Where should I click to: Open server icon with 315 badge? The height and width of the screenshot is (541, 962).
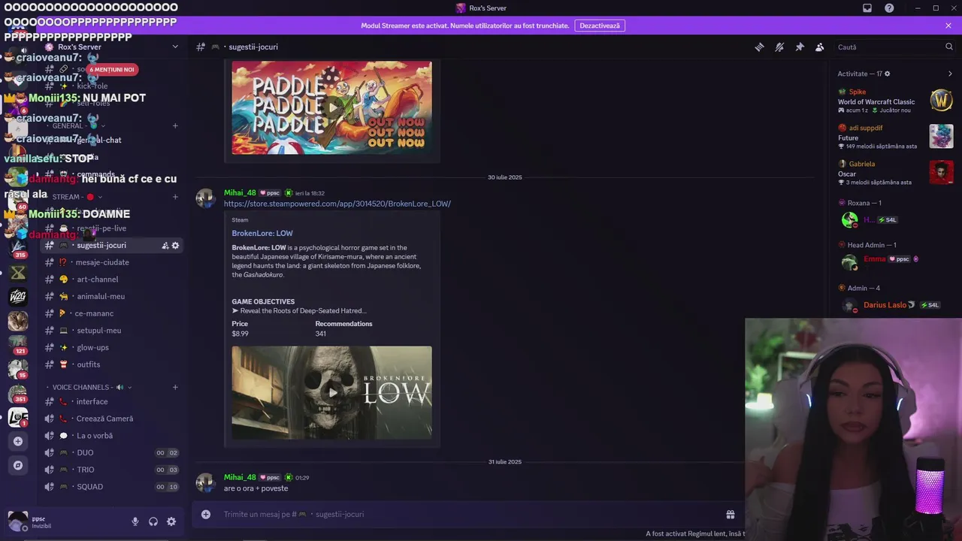tap(18, 247)
